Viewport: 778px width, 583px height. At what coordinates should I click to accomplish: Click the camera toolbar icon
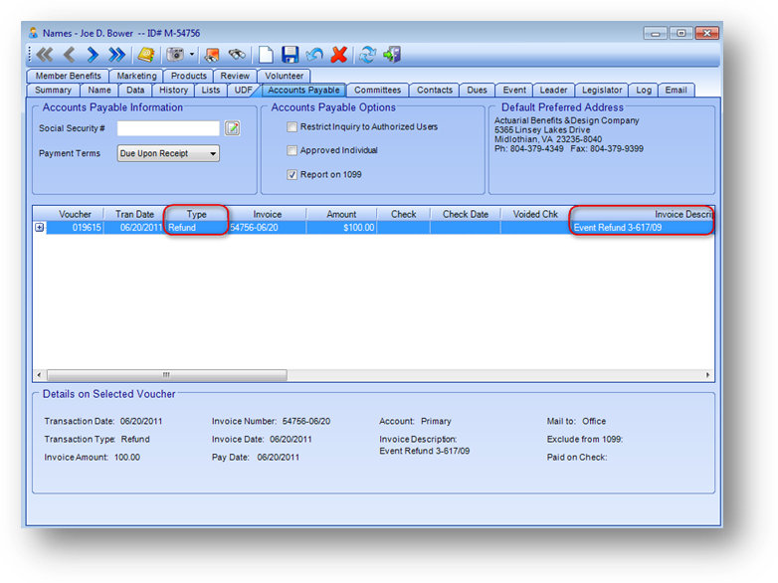point(175,55)
